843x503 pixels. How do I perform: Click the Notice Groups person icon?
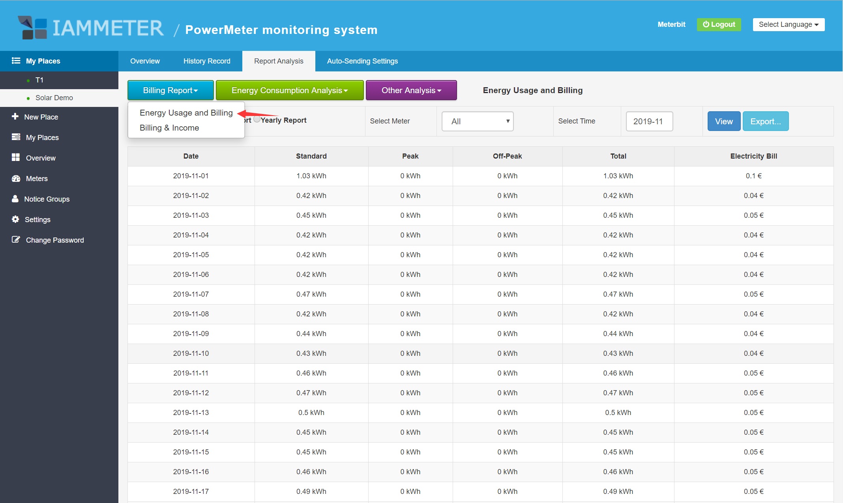pos(15,199)
